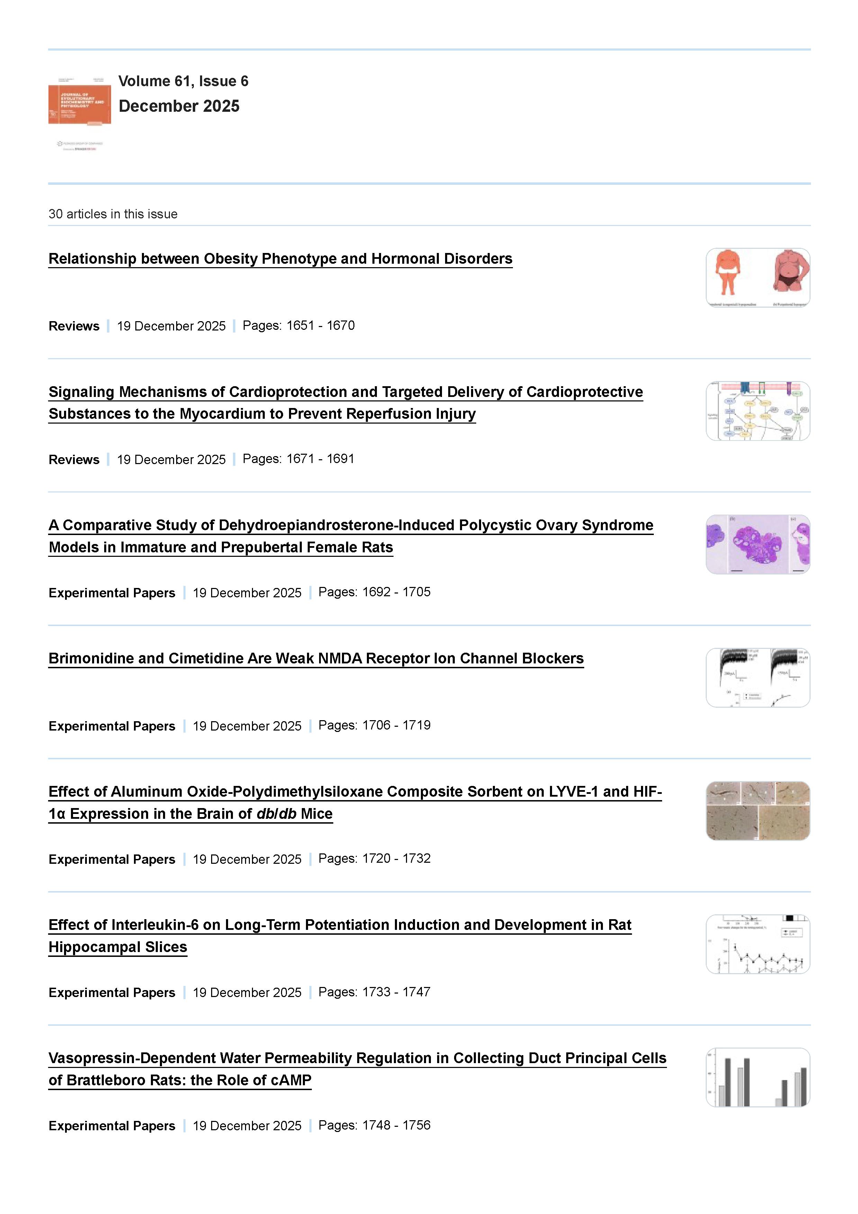Click the Reviews label under the obesity article
Screen dimensions: 858x1214
[x=74, y=326]
